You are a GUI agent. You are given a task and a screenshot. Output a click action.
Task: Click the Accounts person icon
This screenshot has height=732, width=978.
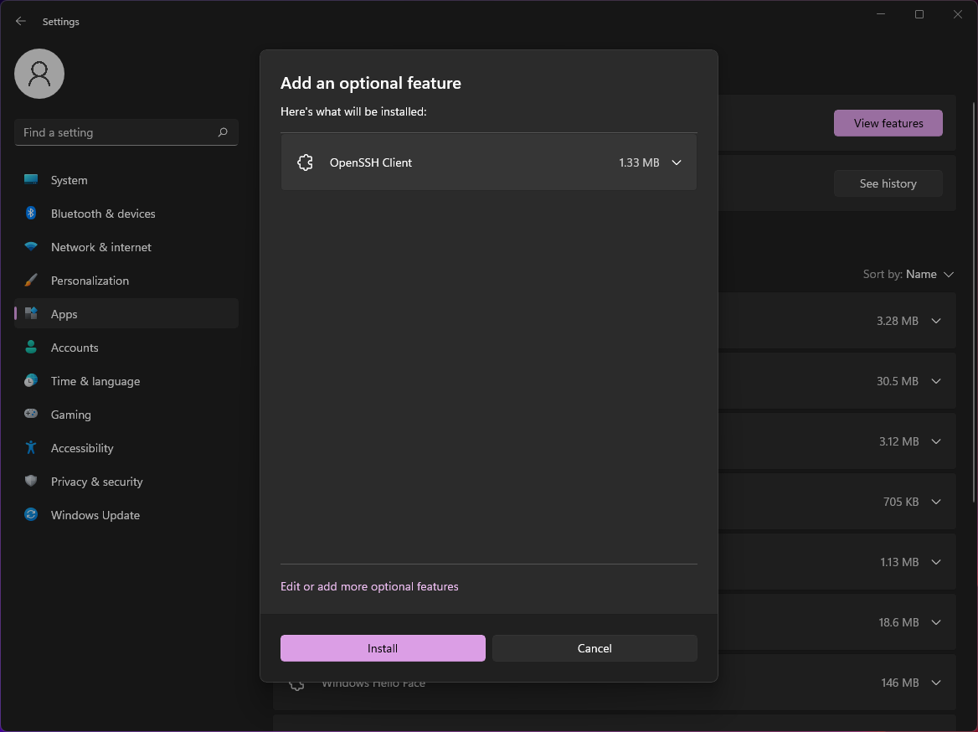pyautogui.click(x=30, y=348)
